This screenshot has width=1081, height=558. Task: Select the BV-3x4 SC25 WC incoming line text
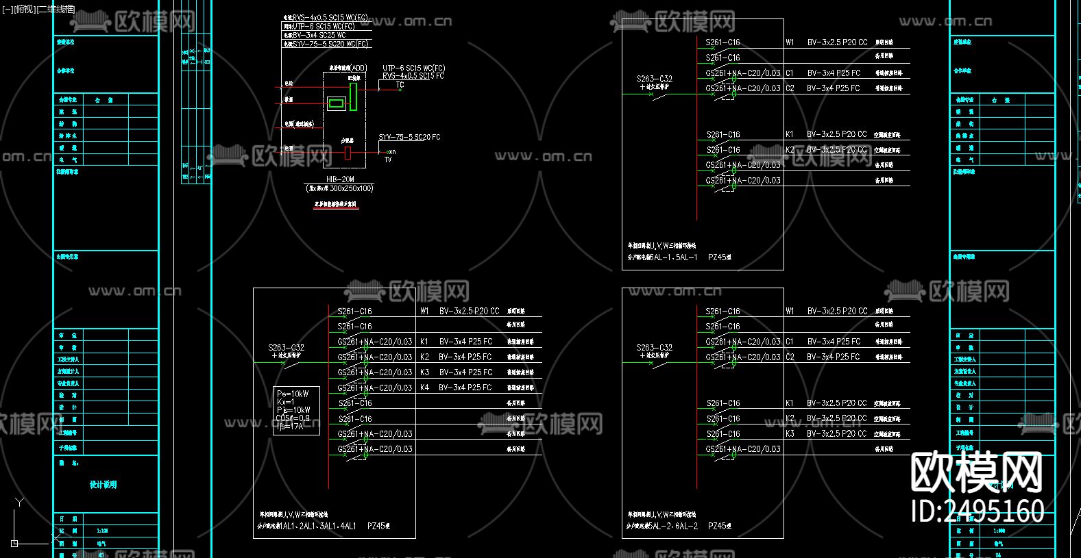315,35
